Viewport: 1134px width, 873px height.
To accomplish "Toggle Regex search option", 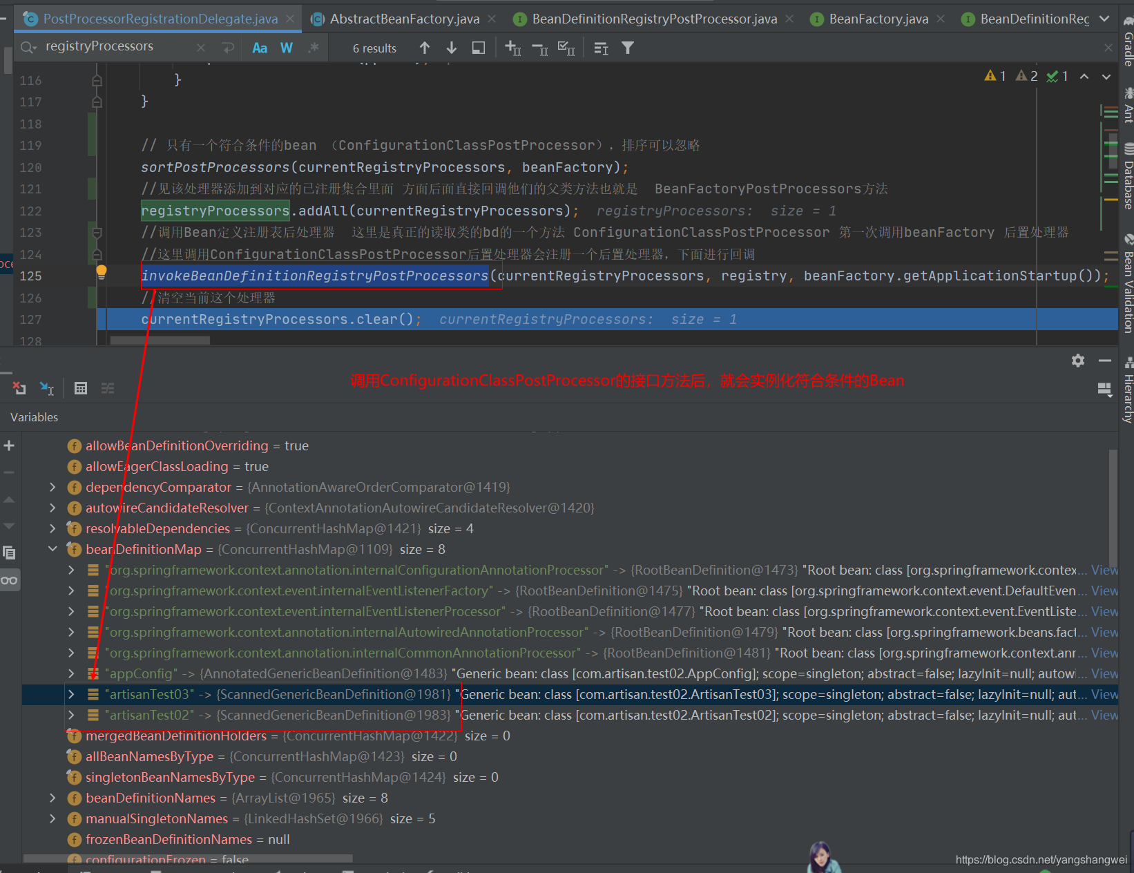I will [x=314, y=48].
